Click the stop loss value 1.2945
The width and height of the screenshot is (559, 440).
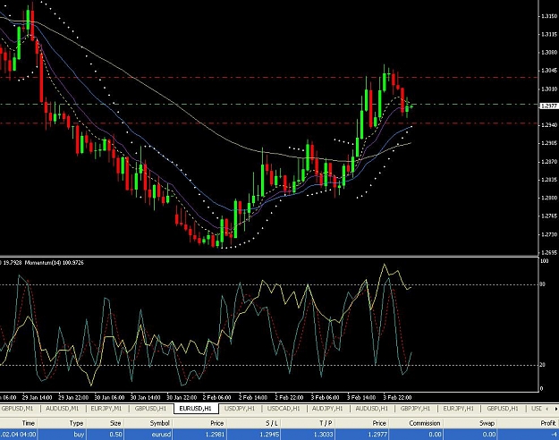click(x=269, y=435)
